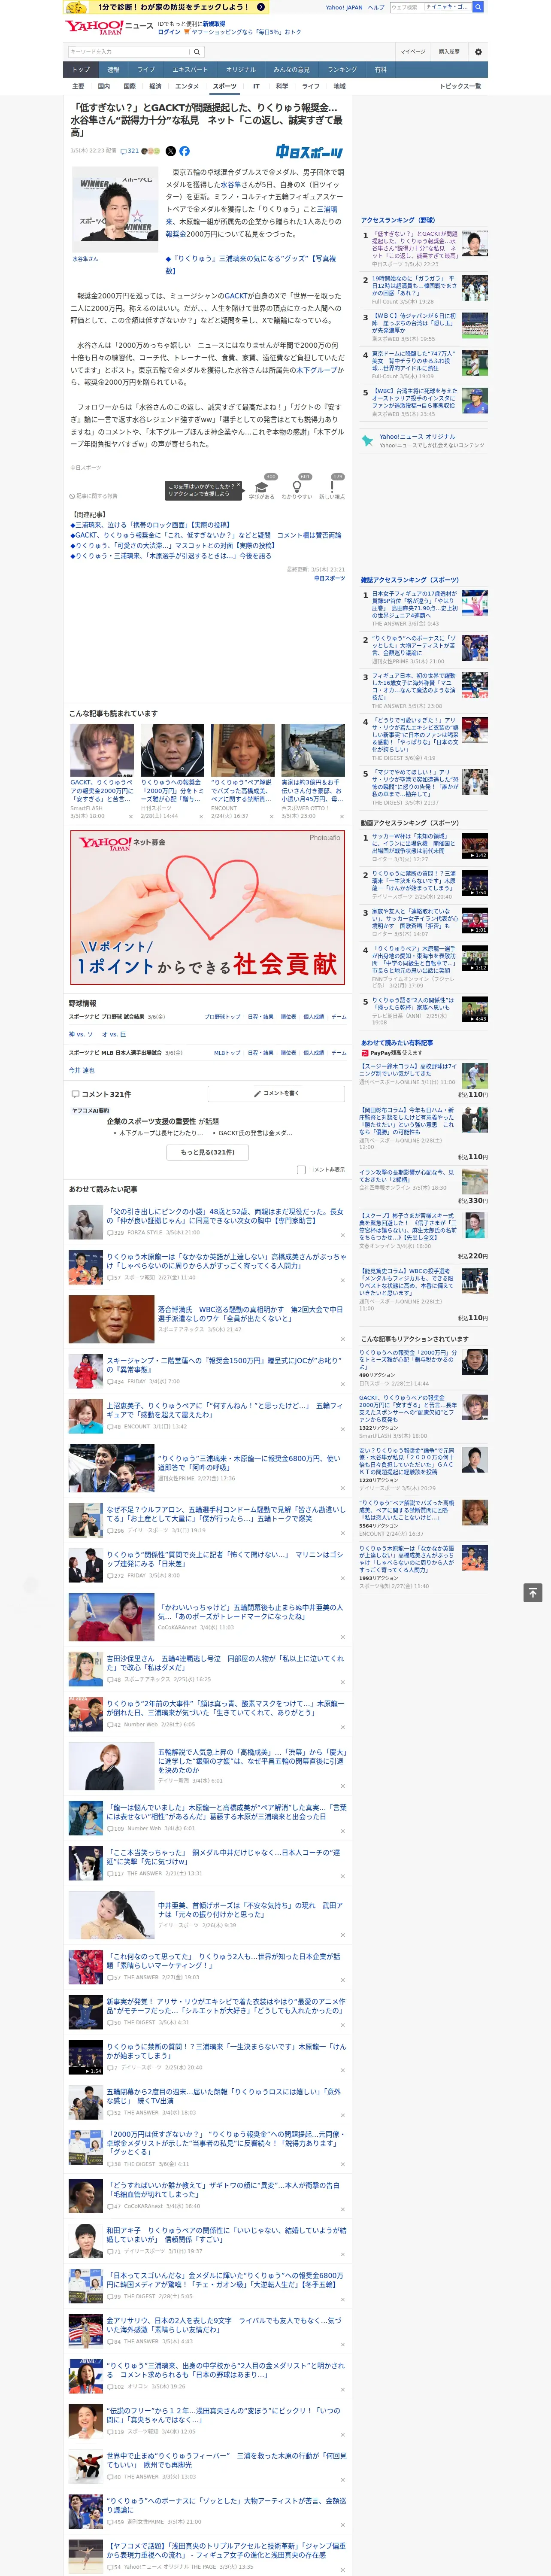Open Yahoo!ニュース オリジナル promo link

(417, 437)
